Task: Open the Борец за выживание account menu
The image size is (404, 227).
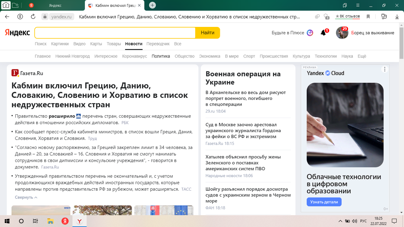Action: point(372,33)
